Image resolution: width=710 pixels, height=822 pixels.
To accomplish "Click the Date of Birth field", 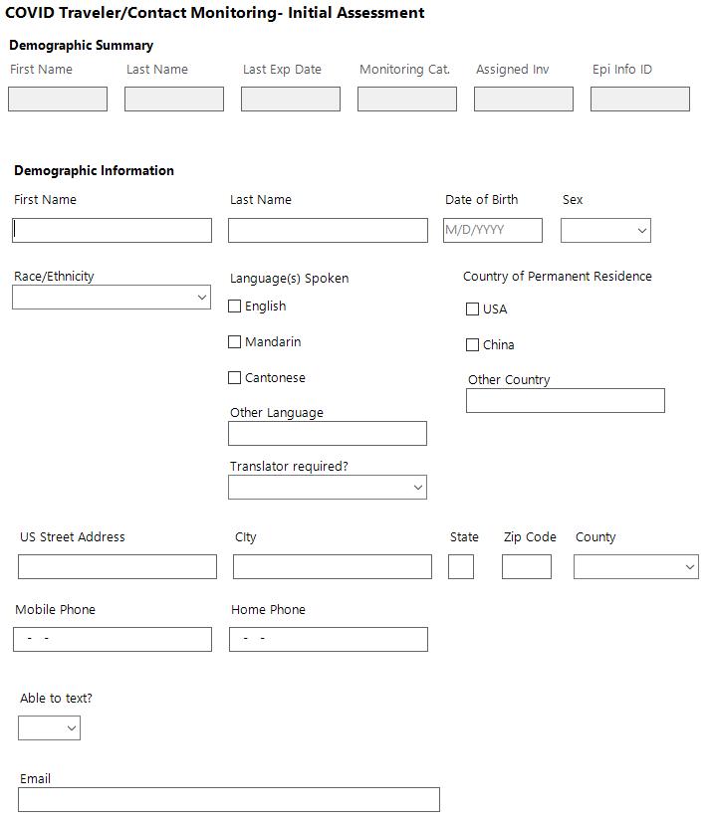I will click(x=493, y=231).
